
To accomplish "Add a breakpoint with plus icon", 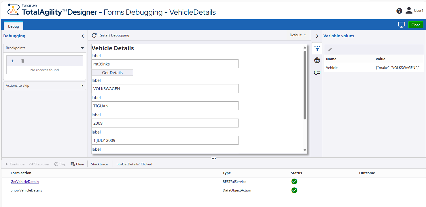I will pyautogui.click(x=12, y=61).
